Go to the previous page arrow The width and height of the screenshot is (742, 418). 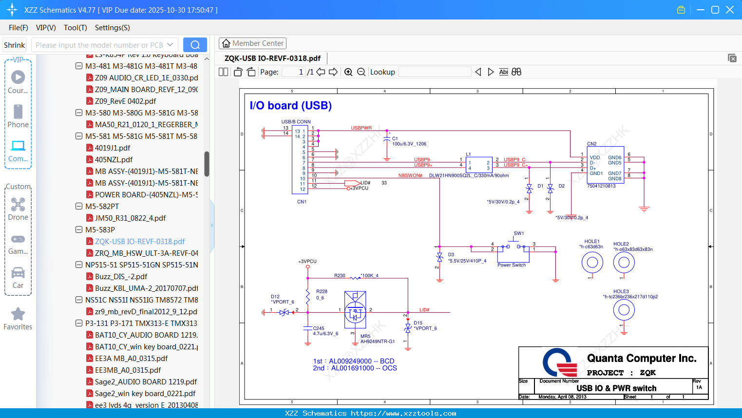(321, 72)
